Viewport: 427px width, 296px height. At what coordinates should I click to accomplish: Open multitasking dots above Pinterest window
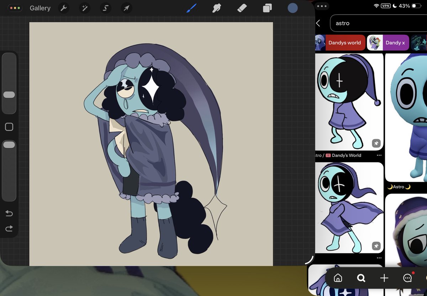tap(321, 6)
